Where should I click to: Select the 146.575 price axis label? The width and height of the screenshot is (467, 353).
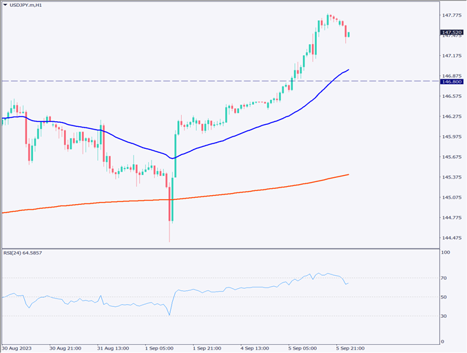click(452, 96)
